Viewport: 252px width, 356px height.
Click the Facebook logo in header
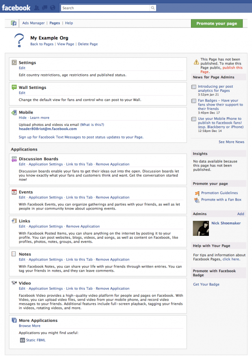pos(16,8)
